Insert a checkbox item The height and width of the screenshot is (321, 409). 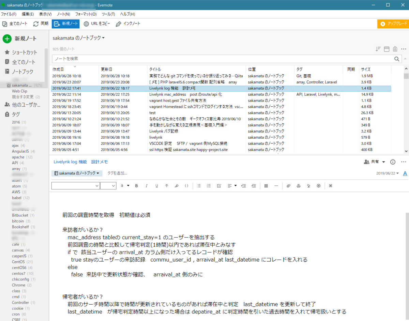(x=219, y=186)
